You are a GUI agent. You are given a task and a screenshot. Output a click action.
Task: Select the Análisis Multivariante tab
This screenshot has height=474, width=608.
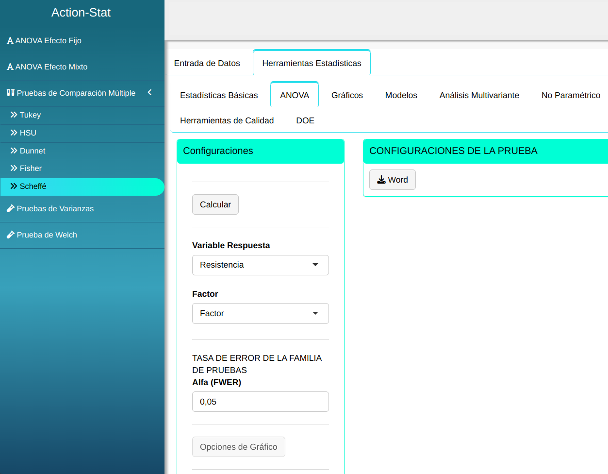pyautogui.click(x=479, y=95)
